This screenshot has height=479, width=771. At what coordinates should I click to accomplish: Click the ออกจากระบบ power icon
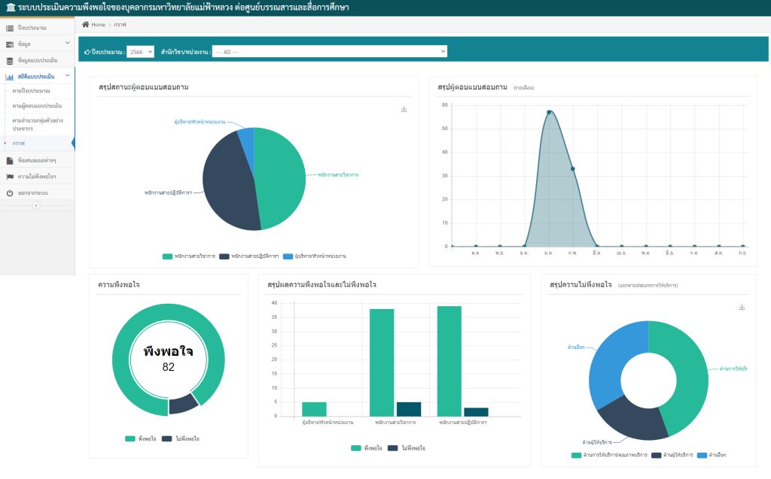click(x=10, y=193)
